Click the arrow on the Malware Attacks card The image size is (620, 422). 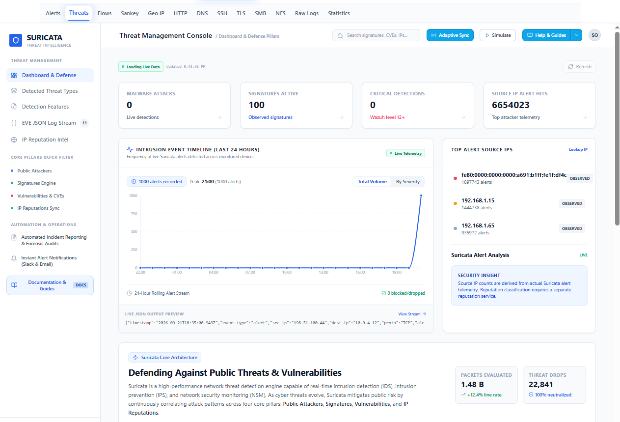pos(219,117)
